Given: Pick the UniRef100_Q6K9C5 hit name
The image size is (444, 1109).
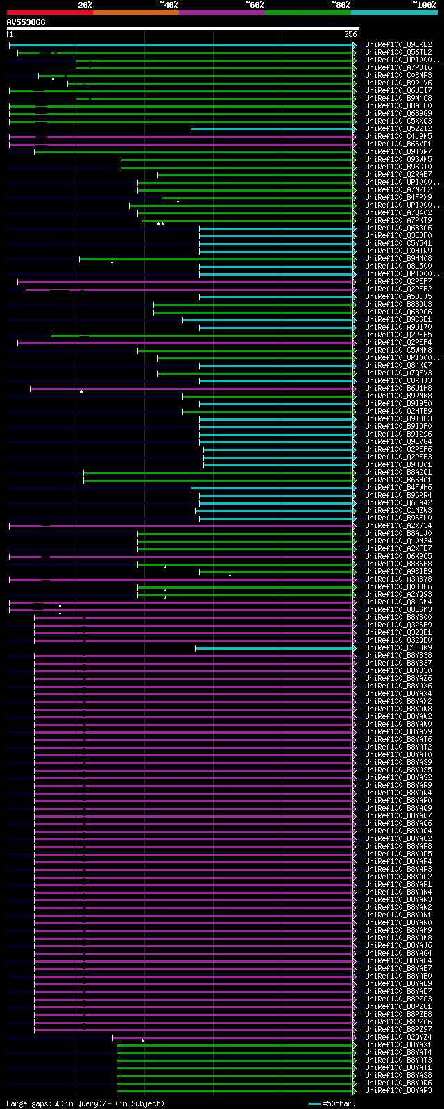Looking at the screenshot, I should [x=398, y=556].
